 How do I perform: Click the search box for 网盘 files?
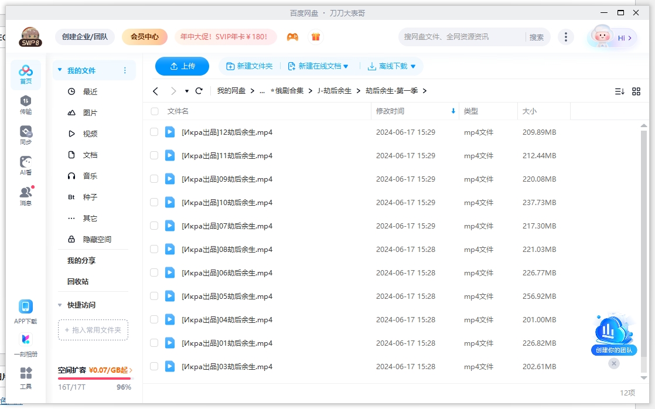(462, 37)
